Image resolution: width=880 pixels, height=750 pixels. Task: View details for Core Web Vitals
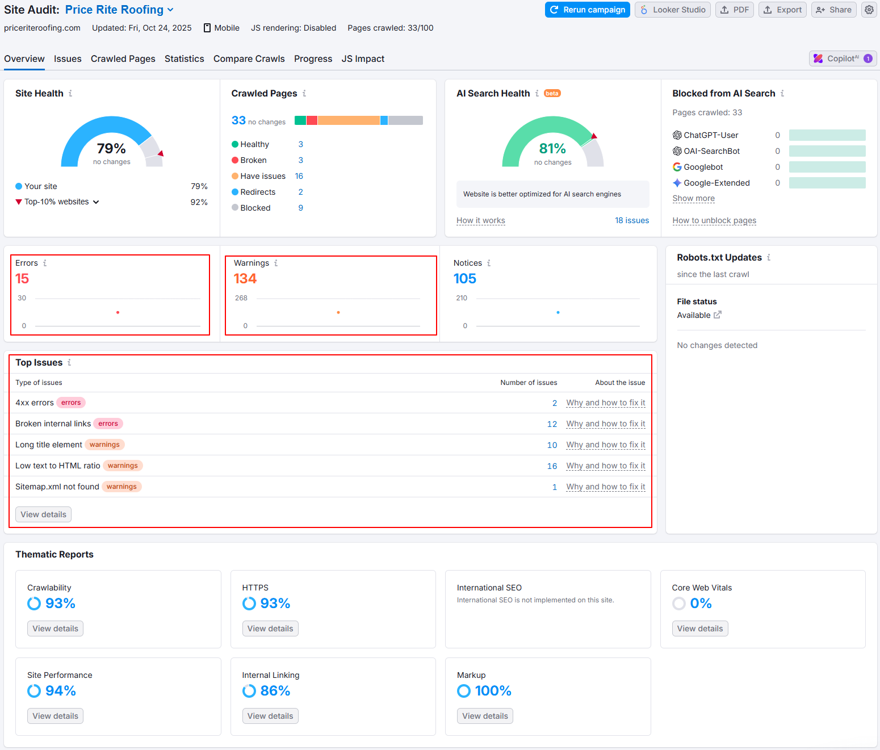tap(699, 629)
